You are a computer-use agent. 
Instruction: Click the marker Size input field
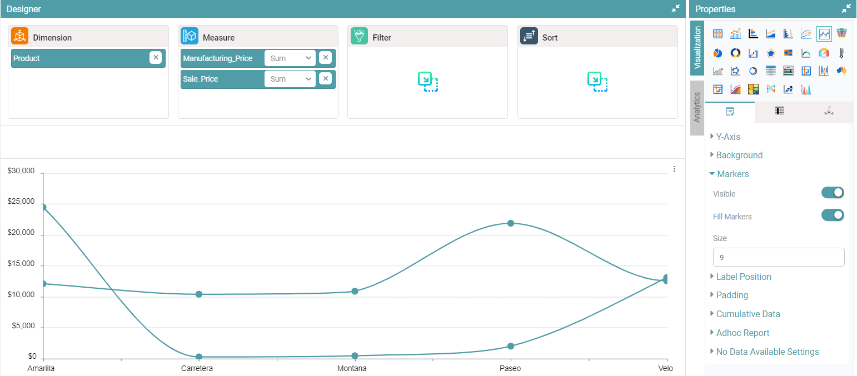778,257
